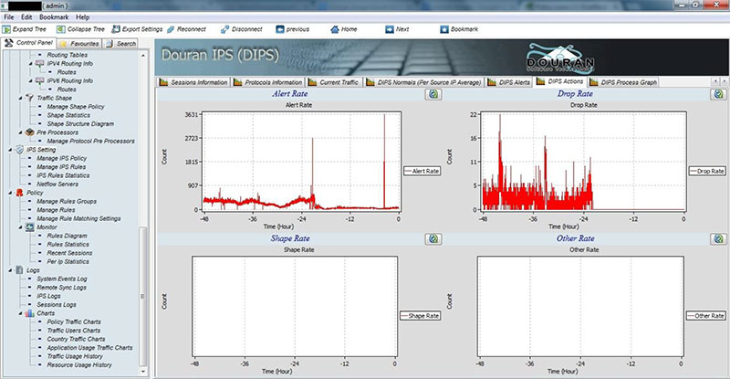730x379 pixels.
Task: Click the Export Settings icon
Action: (116, 29)
